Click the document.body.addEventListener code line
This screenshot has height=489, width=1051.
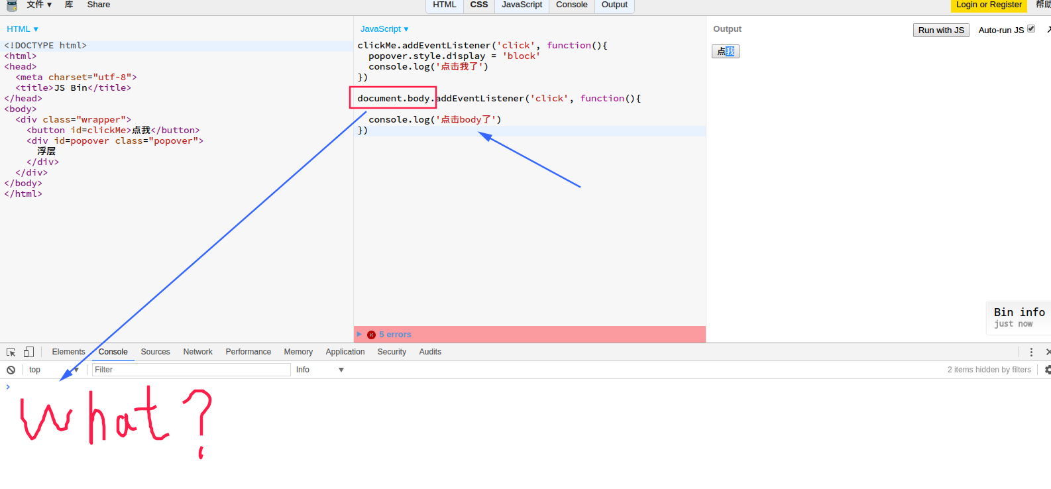499,99
